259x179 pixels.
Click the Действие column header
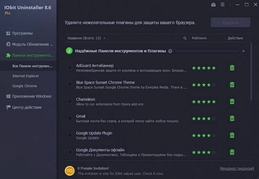235,38
